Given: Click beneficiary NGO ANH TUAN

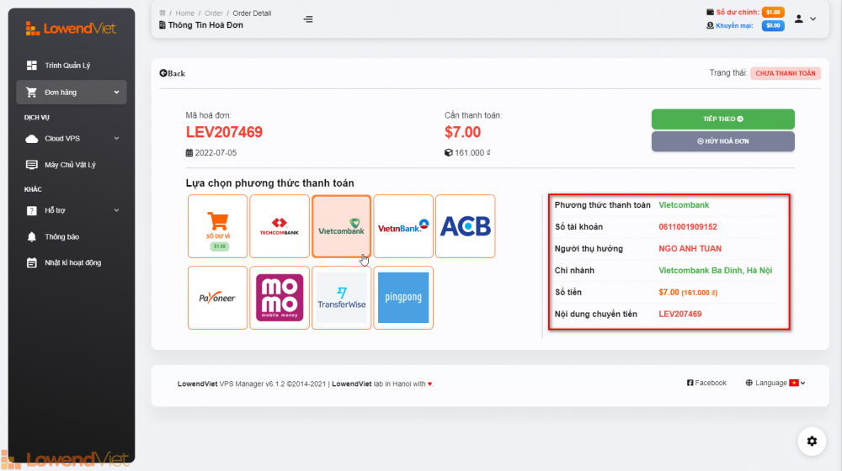Looking at the screenshot, I should point(690,249).
